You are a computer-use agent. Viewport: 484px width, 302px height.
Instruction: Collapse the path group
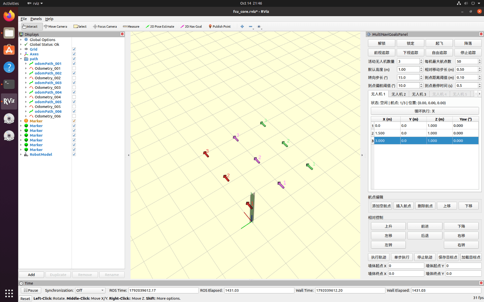tap(21, 59)
